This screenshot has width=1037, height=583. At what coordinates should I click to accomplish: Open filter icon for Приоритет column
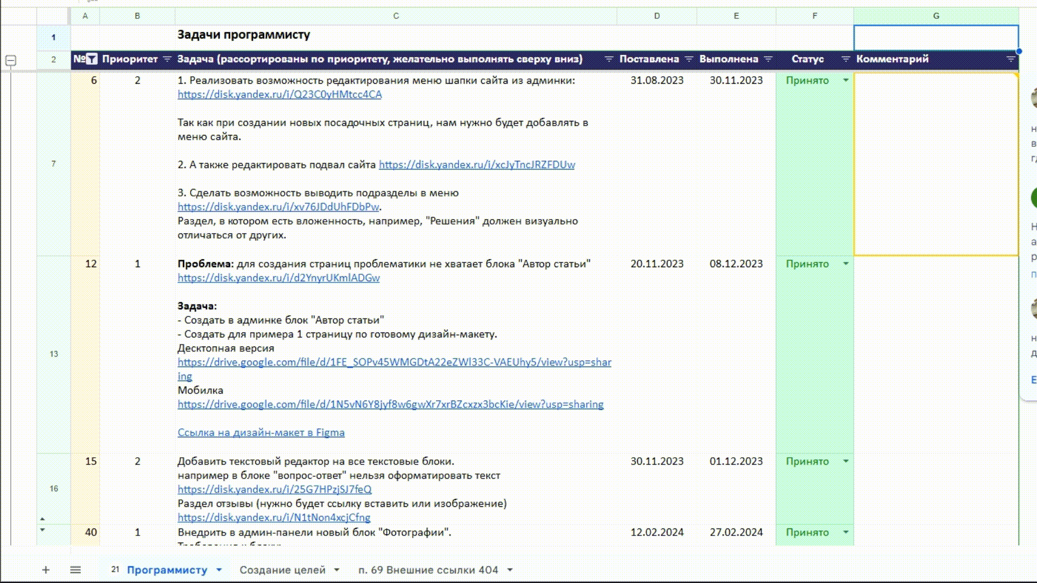[x=167, y=59]
